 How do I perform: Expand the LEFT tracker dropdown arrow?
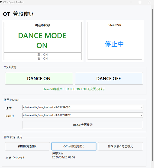[141, 107]
